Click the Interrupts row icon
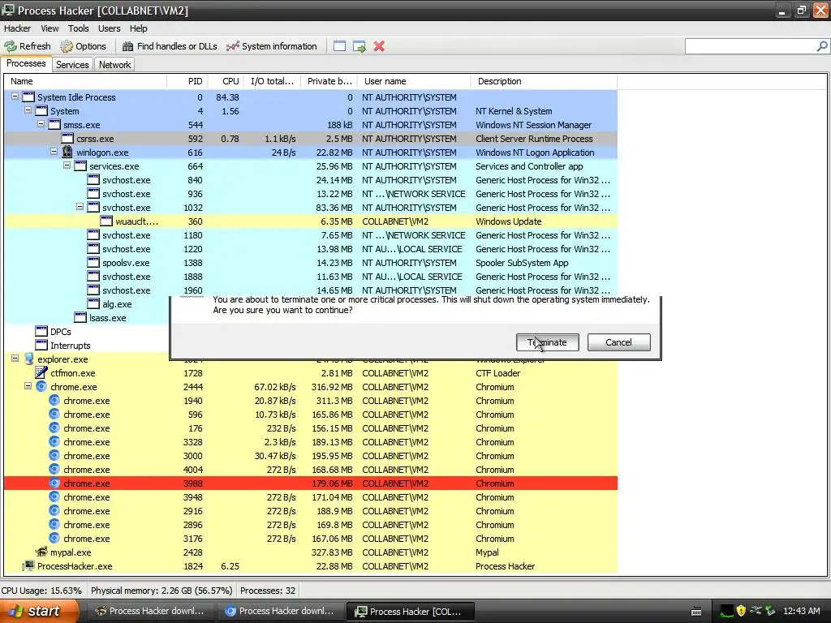Image resolution: width=831 pixels, height=623 pixels. click(x=41, y=345)
